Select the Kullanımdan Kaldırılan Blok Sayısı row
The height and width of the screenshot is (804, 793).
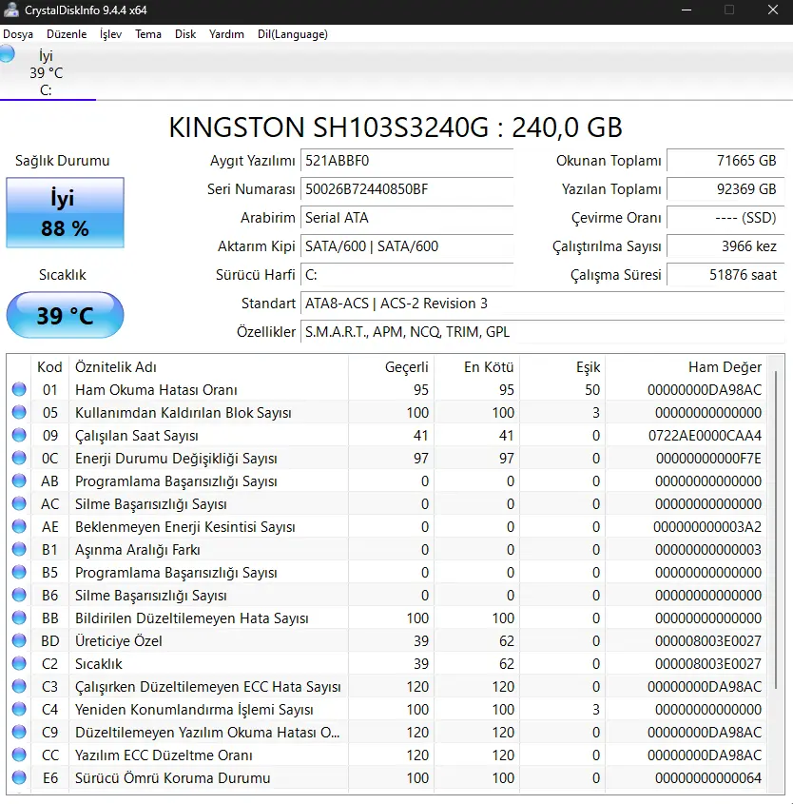pyautogui.click(x=387, y=412)
